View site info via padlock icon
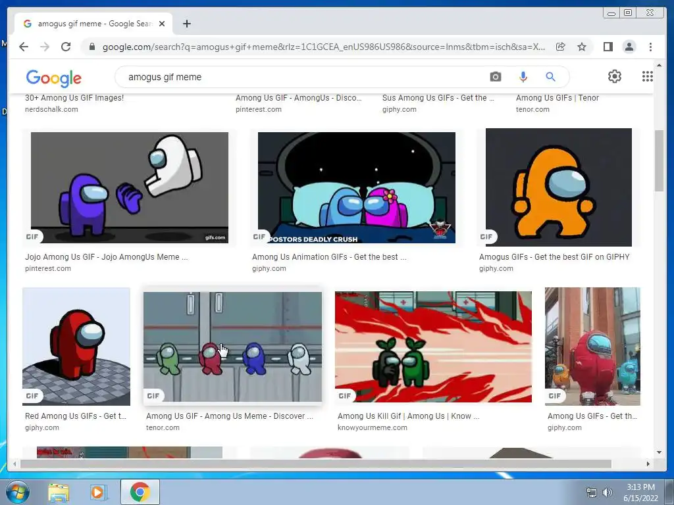Screen dimensions: 674x505 (x=92, y=47)
